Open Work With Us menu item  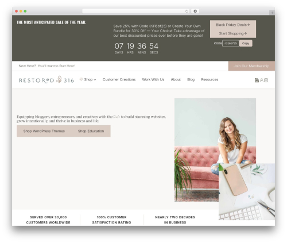click(x=153, y=79)
